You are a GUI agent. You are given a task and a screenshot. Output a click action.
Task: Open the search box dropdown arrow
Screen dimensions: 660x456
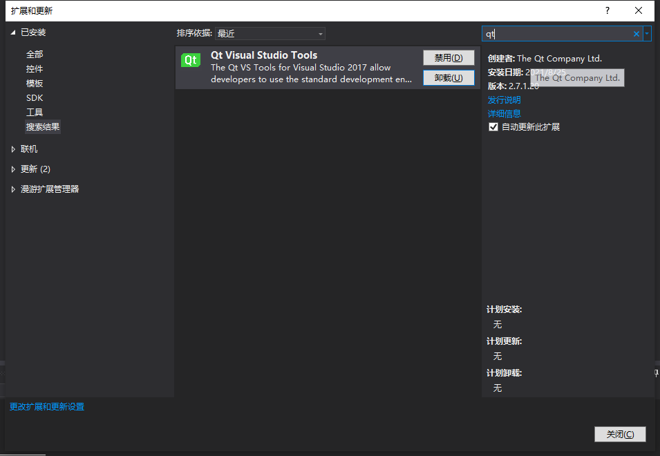647,34
